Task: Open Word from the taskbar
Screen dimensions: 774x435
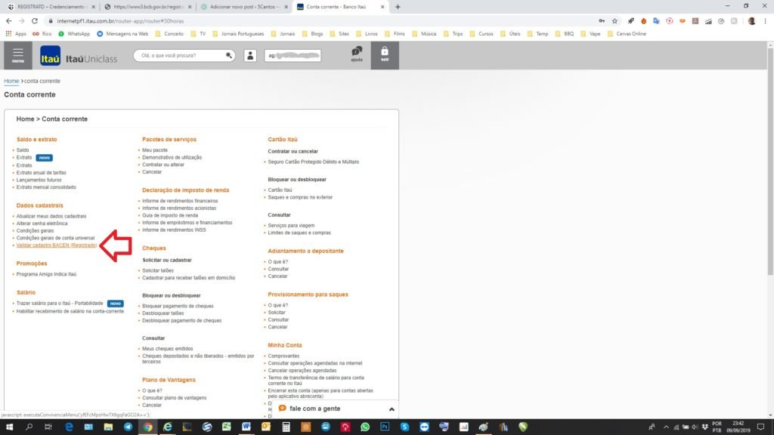Action: pos(246,427)
